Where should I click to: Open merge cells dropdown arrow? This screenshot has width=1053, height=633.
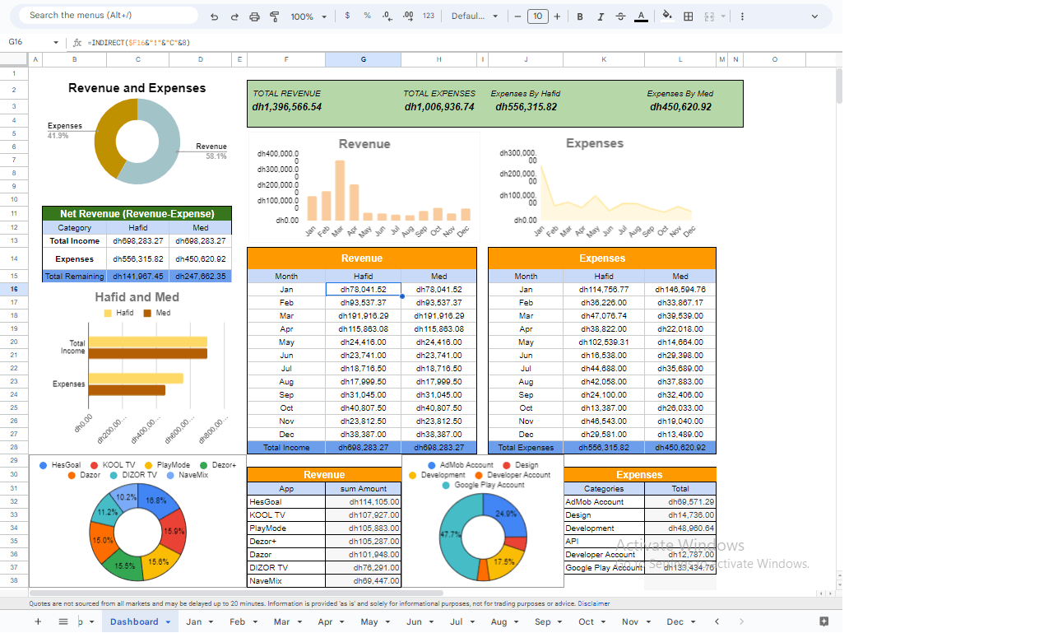[x=723, y=16]
